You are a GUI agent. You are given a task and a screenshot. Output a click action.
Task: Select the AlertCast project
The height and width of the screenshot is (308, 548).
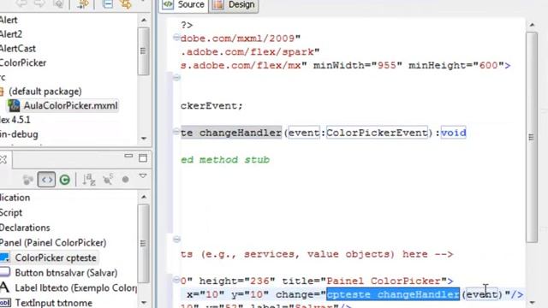[x=18, y=49]
